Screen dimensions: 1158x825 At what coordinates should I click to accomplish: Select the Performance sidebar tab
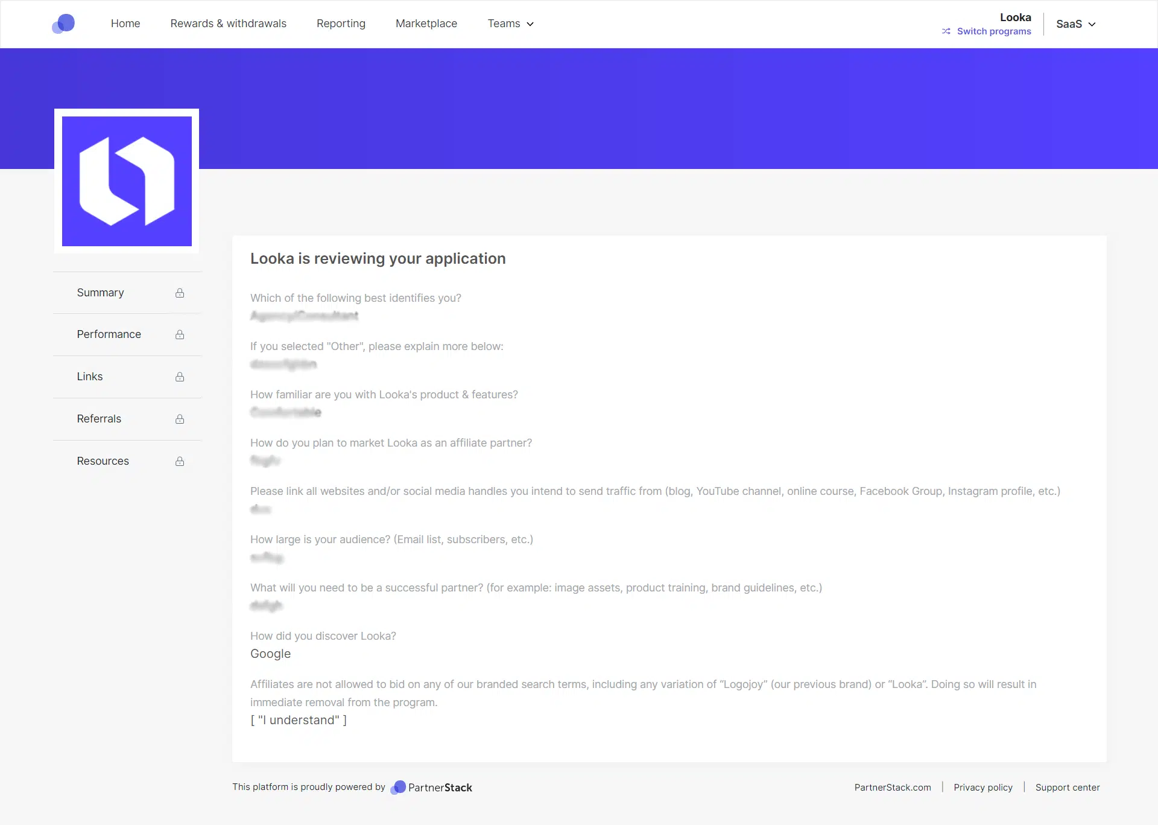pos(127,334)
